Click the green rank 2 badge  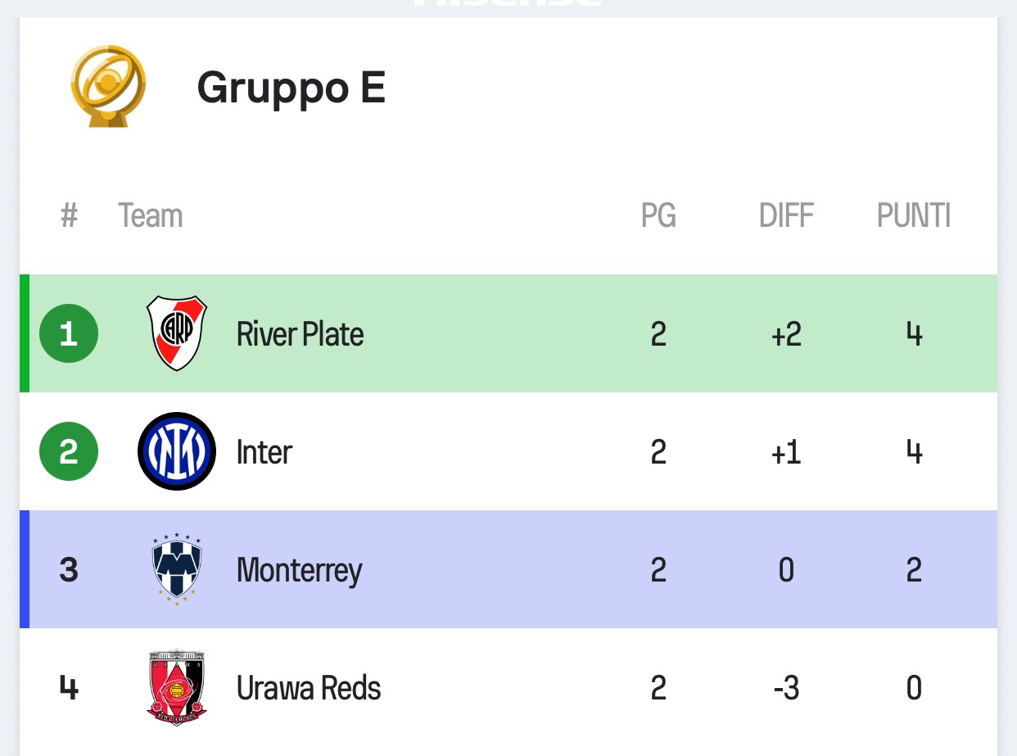[x=69, y=451]
